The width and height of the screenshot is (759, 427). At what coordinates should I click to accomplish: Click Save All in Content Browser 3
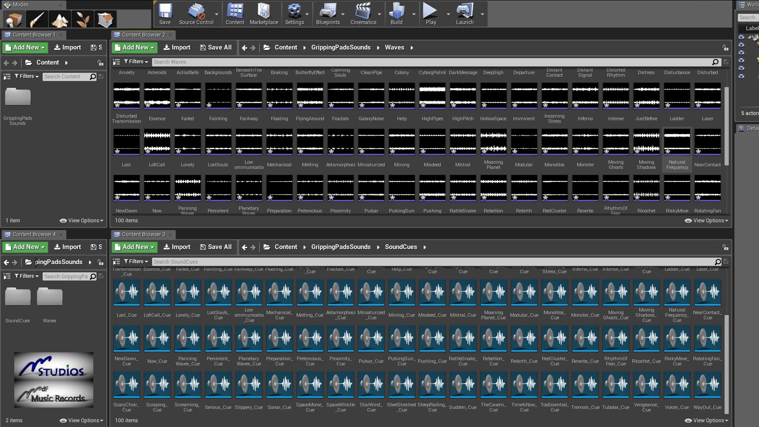click(215, 247)
